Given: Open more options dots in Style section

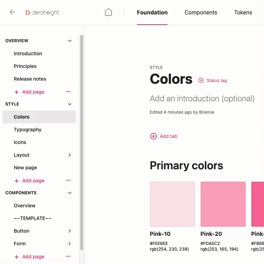Looking at the screenshot, I should coord(68,180).
